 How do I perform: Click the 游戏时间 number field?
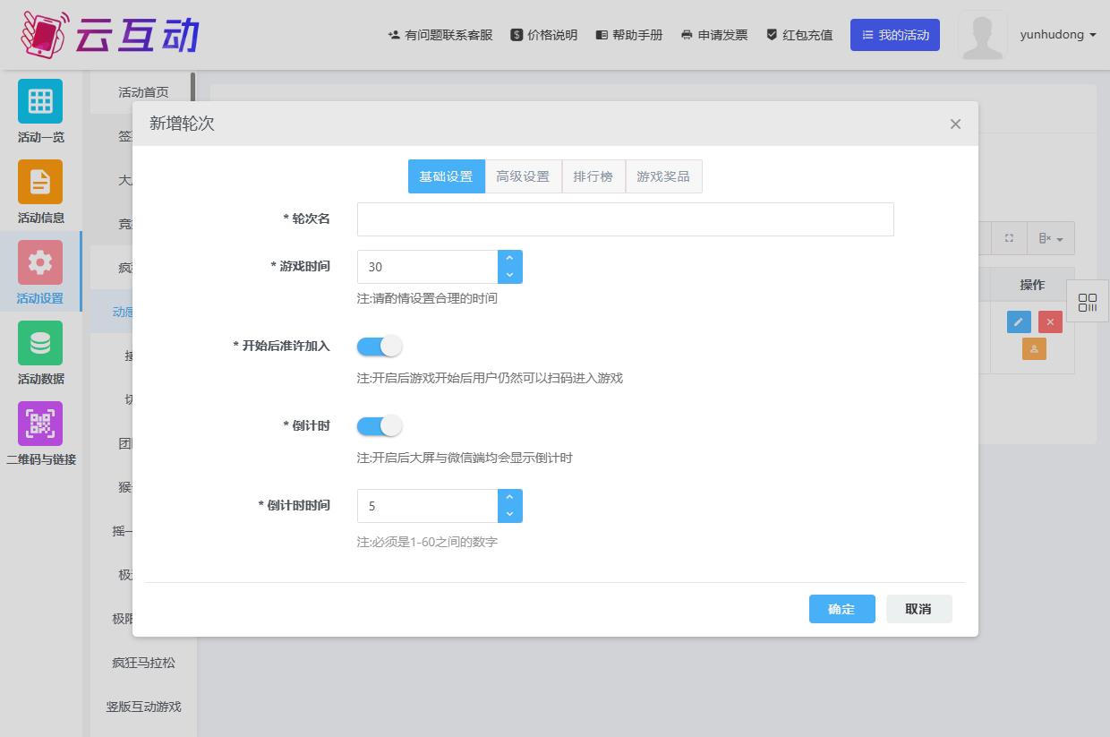click(x=428, y=267)
